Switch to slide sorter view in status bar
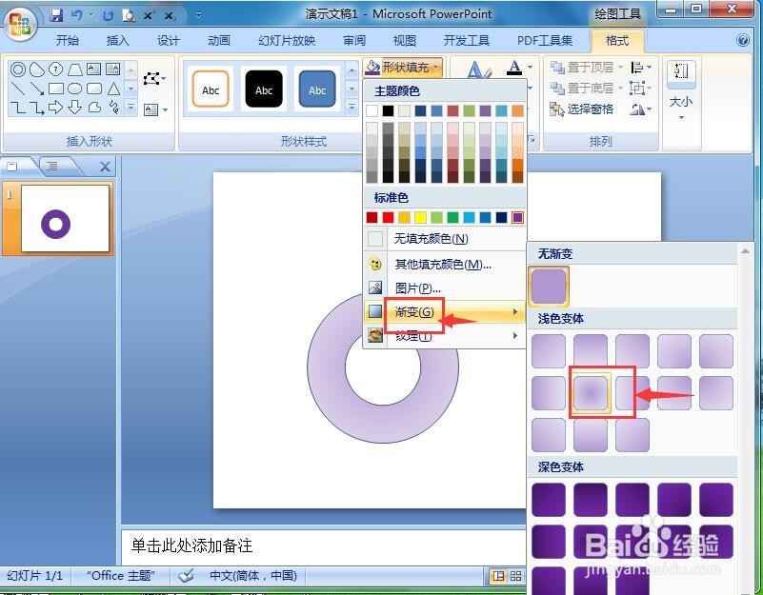 tap(515, 577)
